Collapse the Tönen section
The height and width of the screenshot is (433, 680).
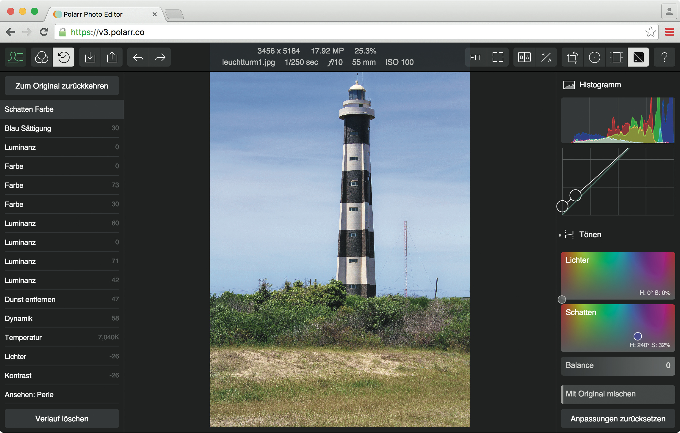(x=590, y=234)
